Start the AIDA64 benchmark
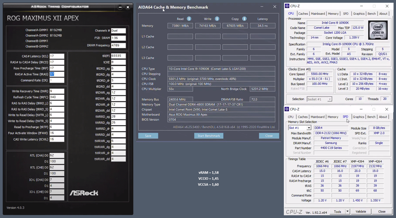 click(209, 136)
